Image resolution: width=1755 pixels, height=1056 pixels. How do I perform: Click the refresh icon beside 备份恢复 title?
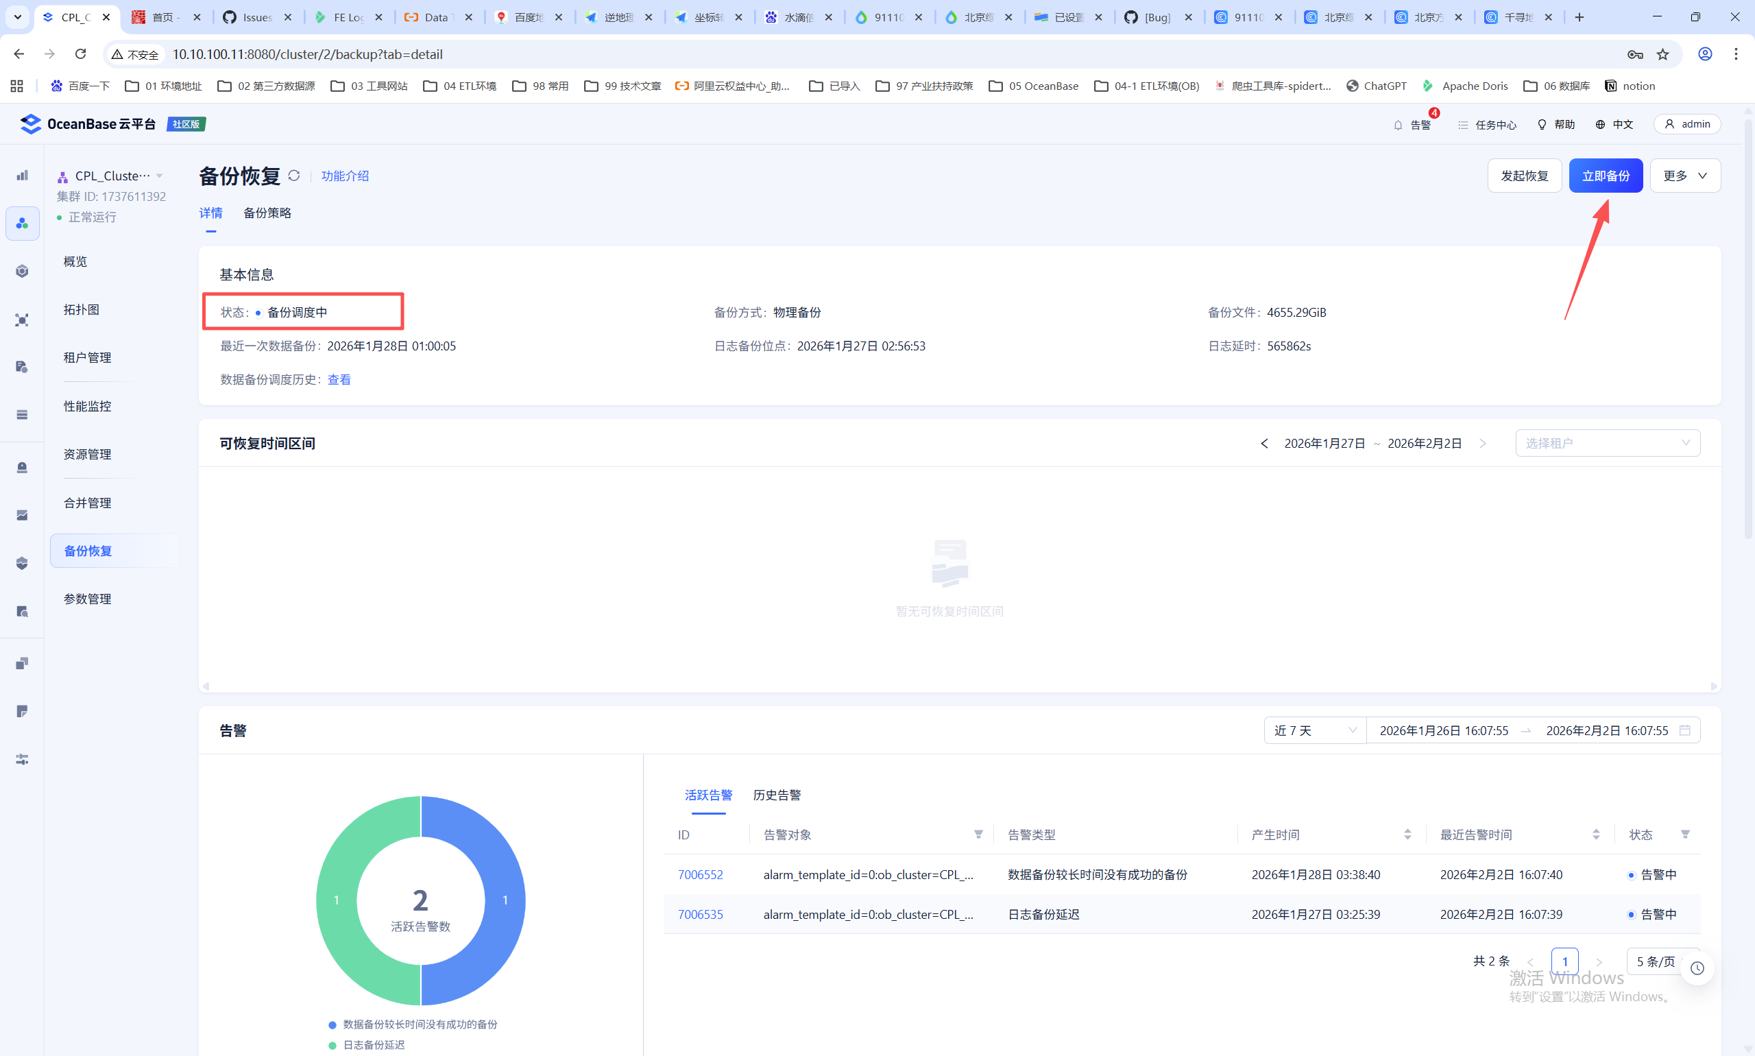294,176
